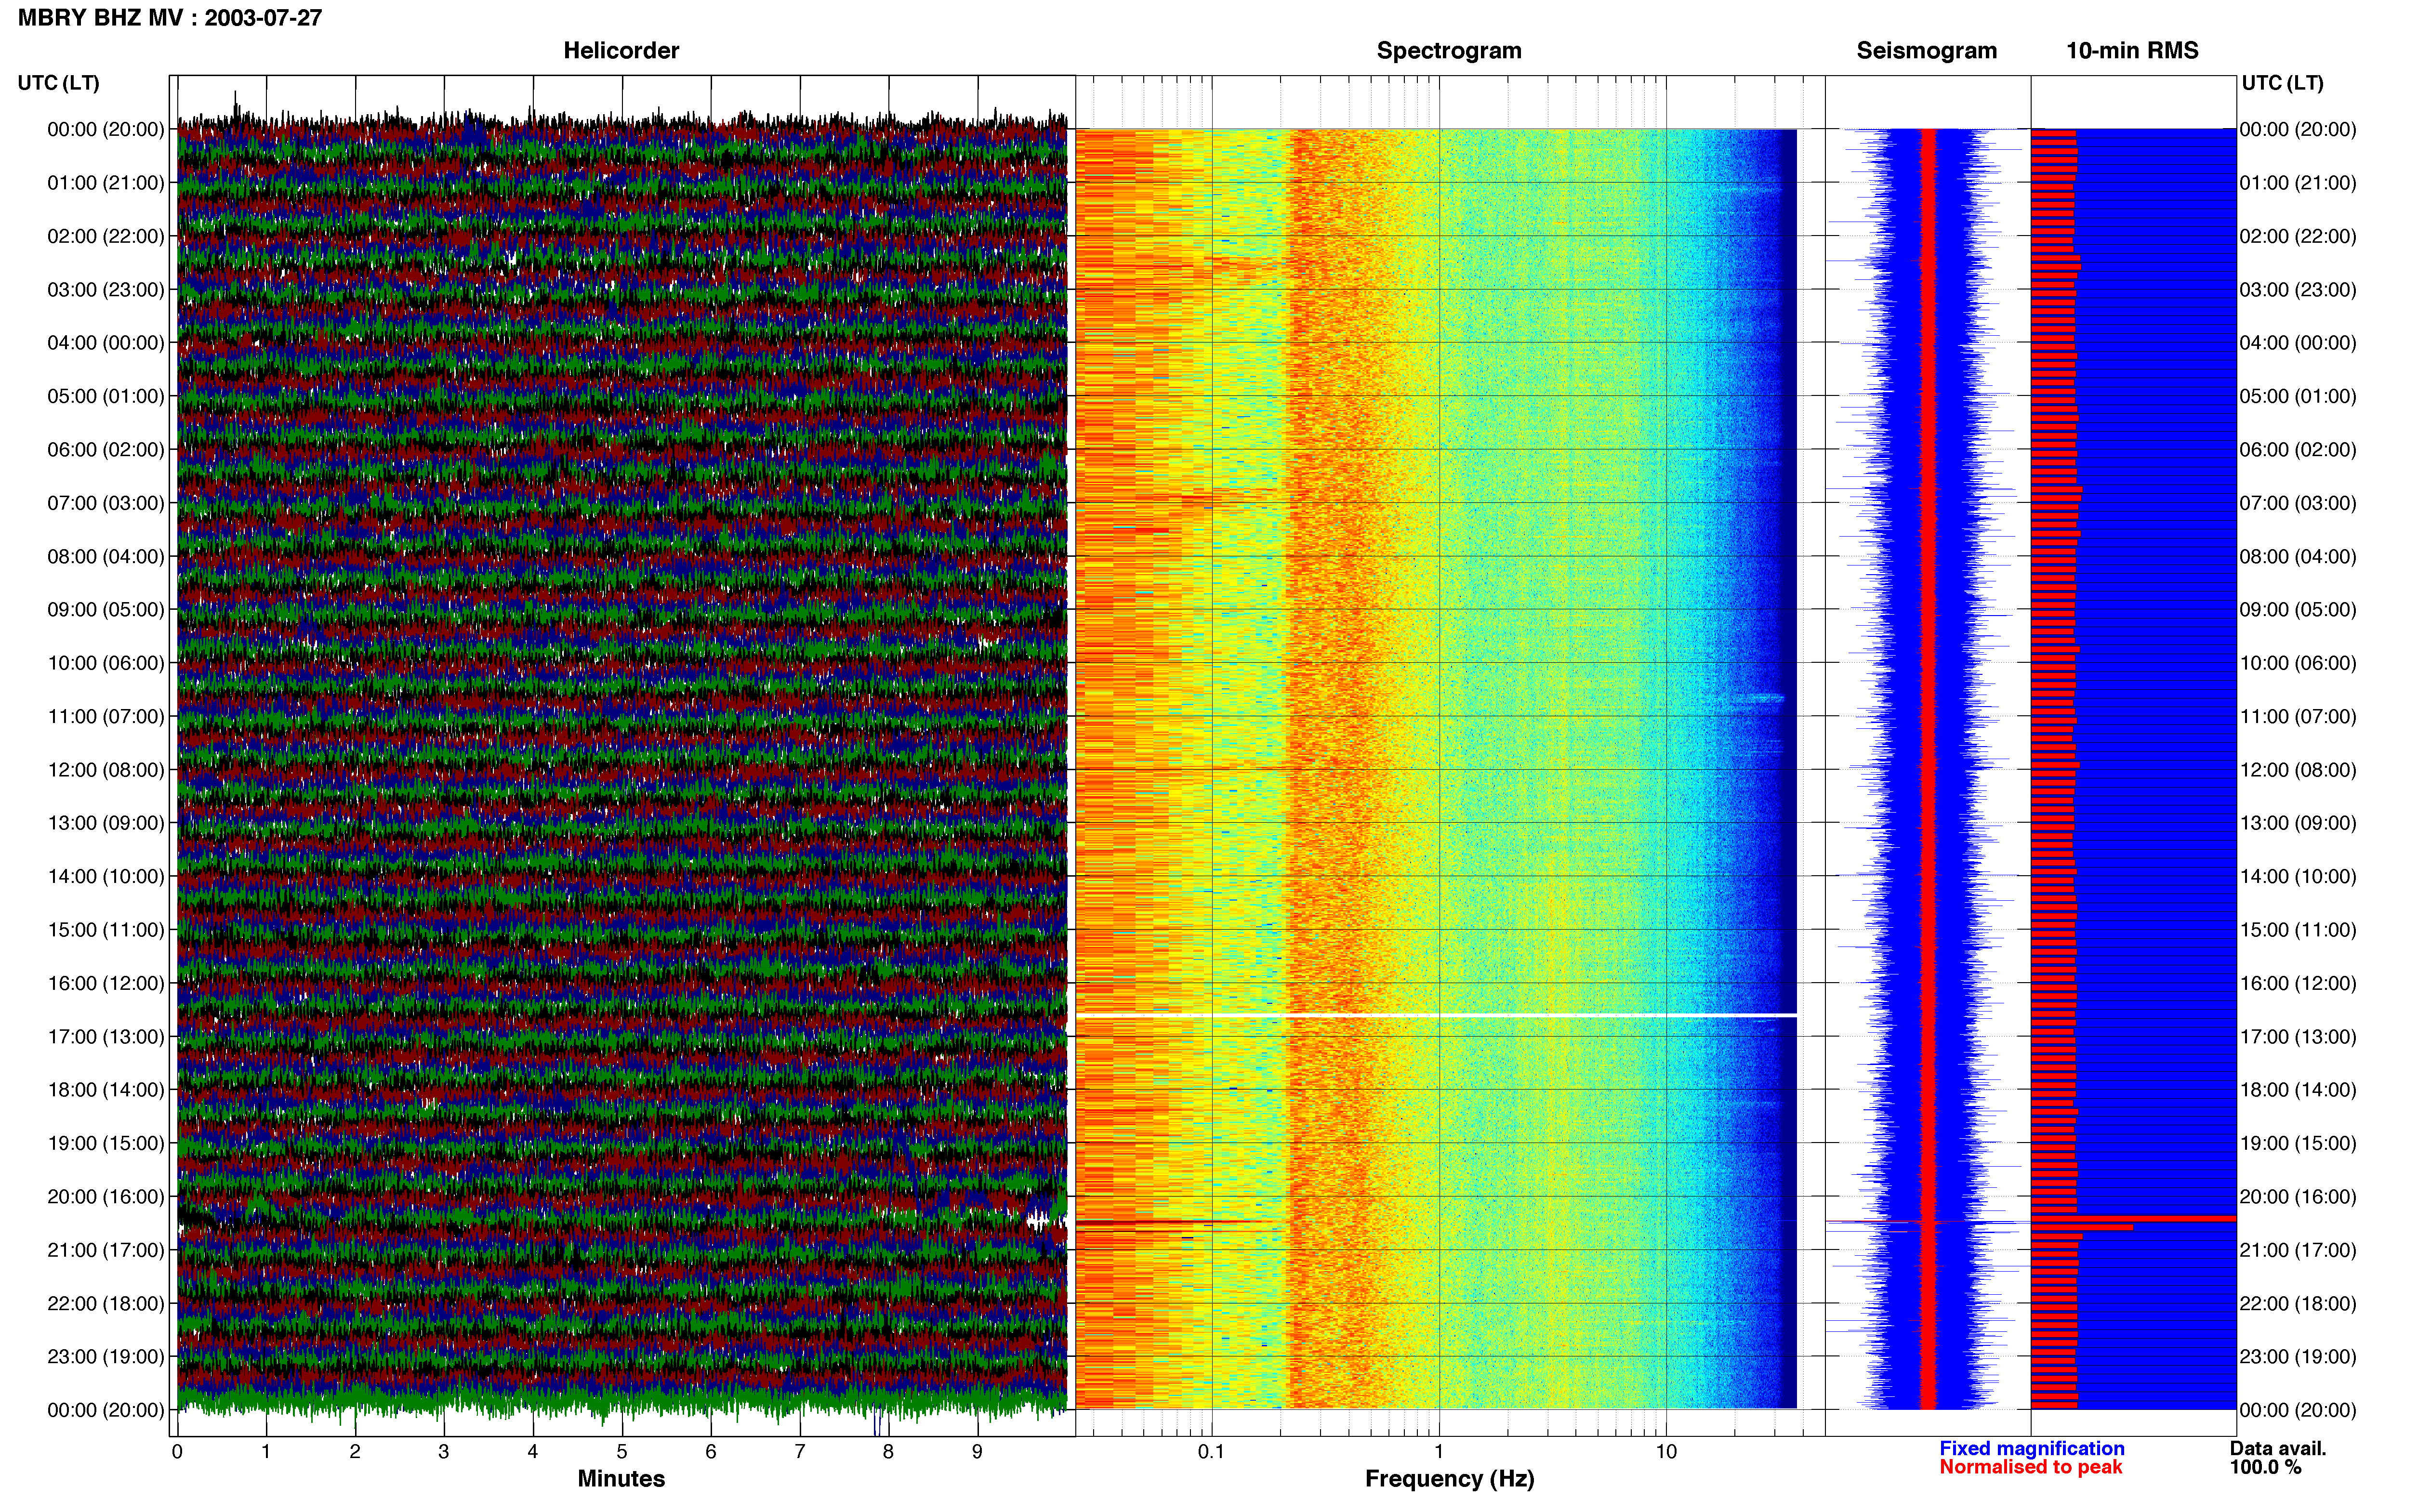Click the helicorder minute tick label '5'
2418x1512 pixels.
click(x=622, y=1452)
